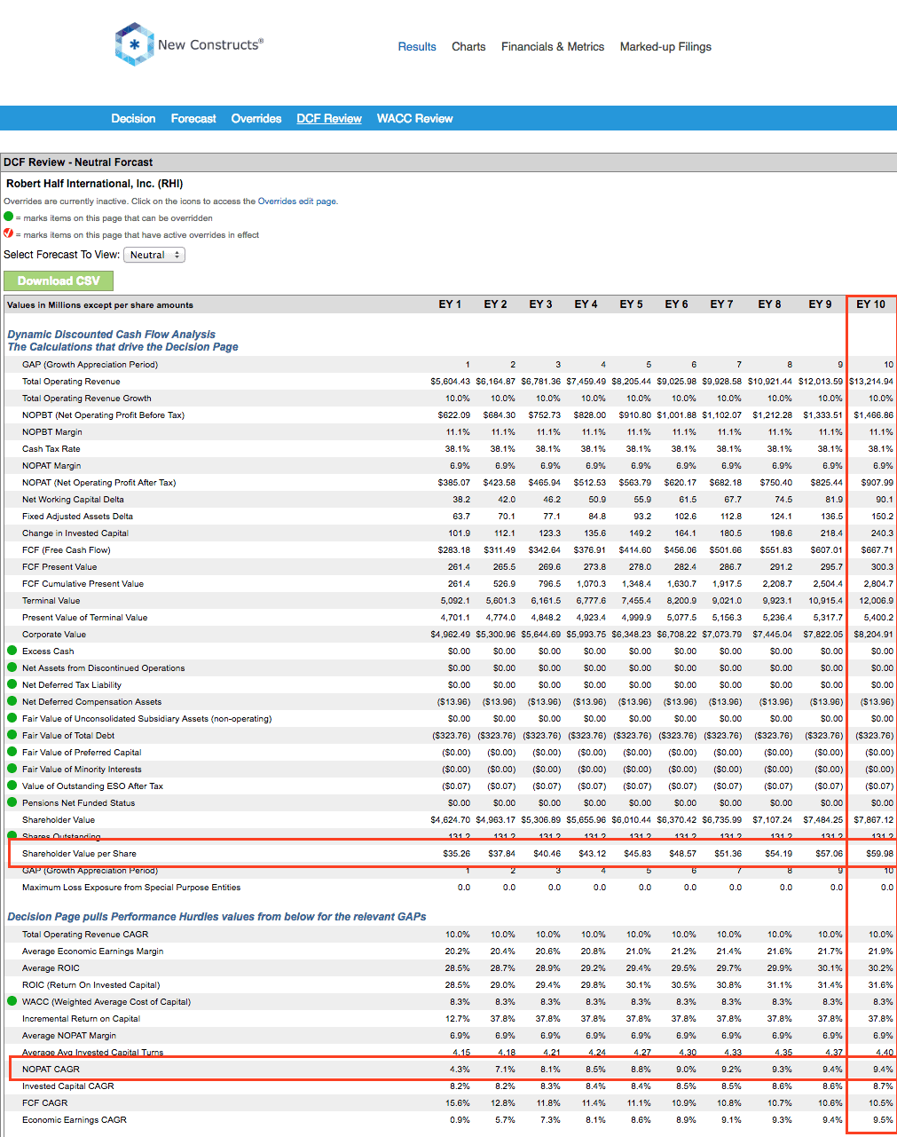Click the Cash Tax Rate row label
Screen dimensions: 897x1137
click(x=51, y=448)
